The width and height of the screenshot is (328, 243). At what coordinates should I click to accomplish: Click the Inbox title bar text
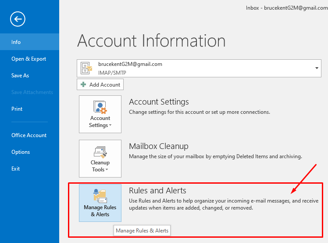(x=287, y=8)
